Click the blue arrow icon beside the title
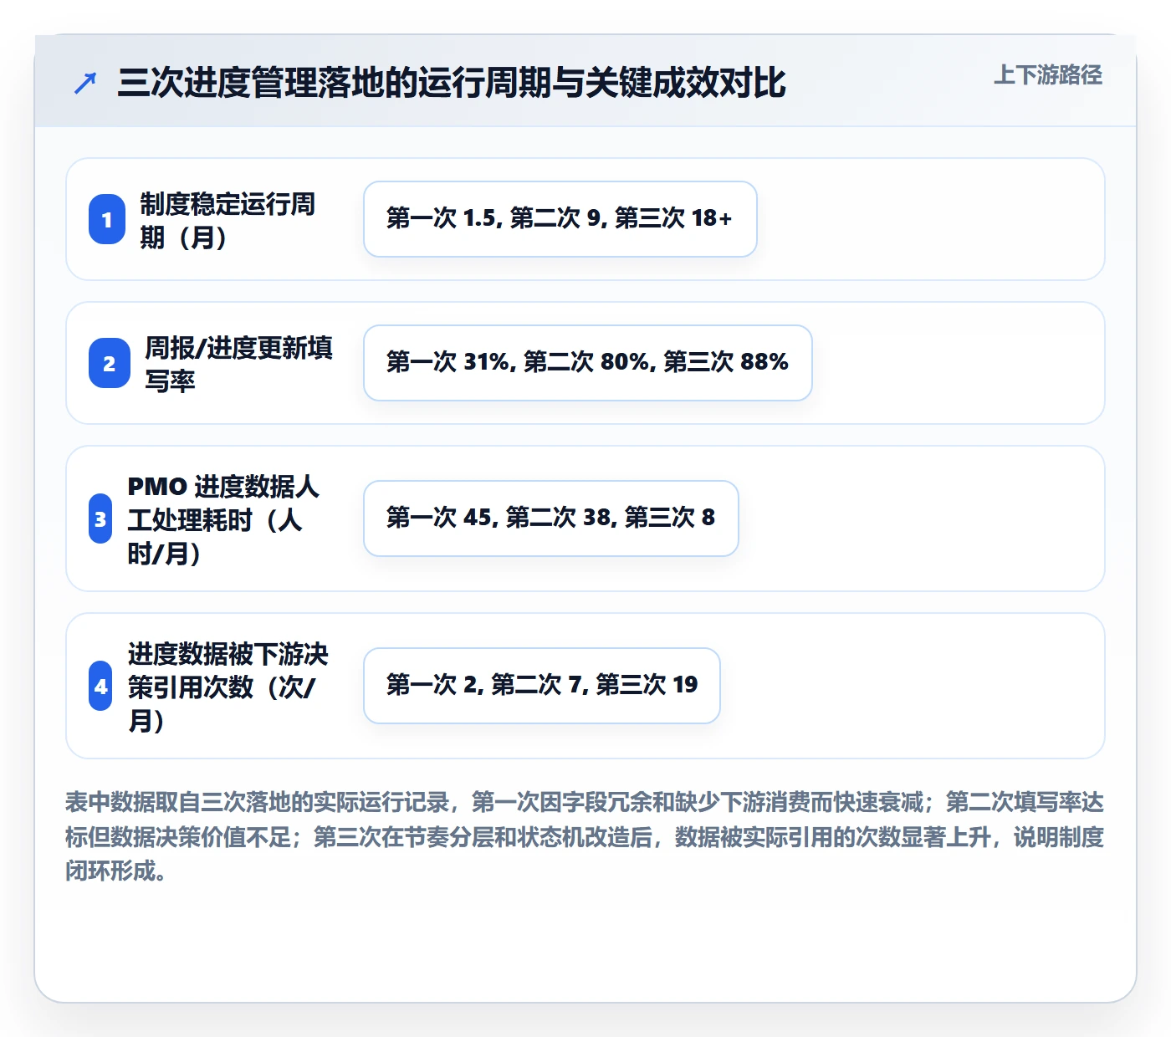This screenshot has height=1037, width=1171. [x=85, y=83]
